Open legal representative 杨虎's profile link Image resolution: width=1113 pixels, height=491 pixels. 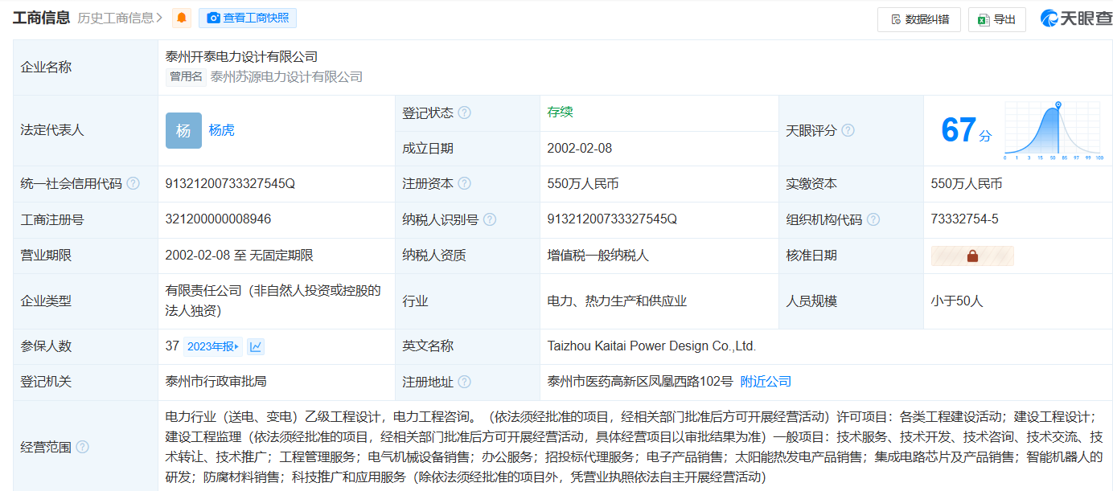(x=222, y=130)
